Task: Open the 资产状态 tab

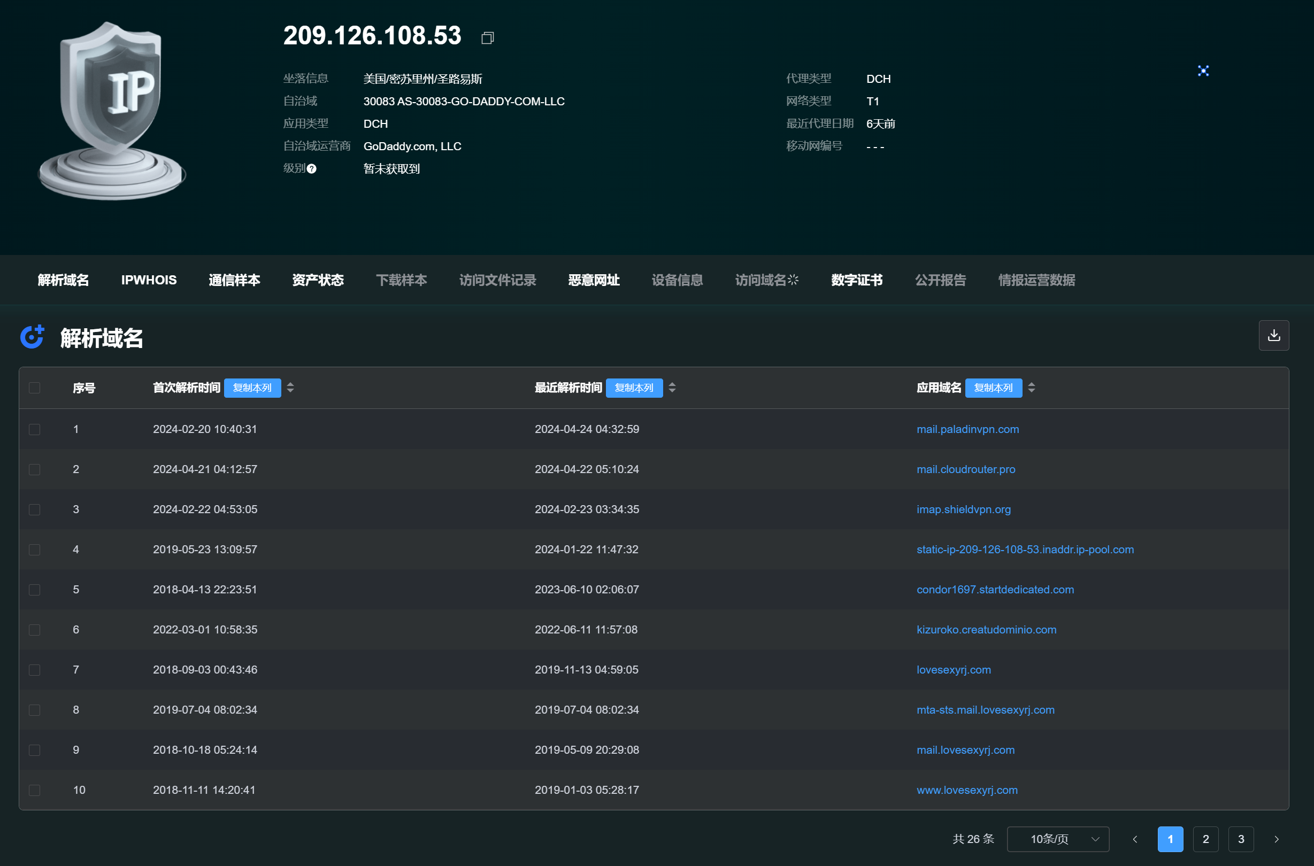Action: click(318, 280)
